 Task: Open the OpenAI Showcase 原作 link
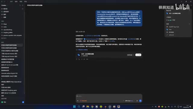pyautogui.click(x=91, y=39)
